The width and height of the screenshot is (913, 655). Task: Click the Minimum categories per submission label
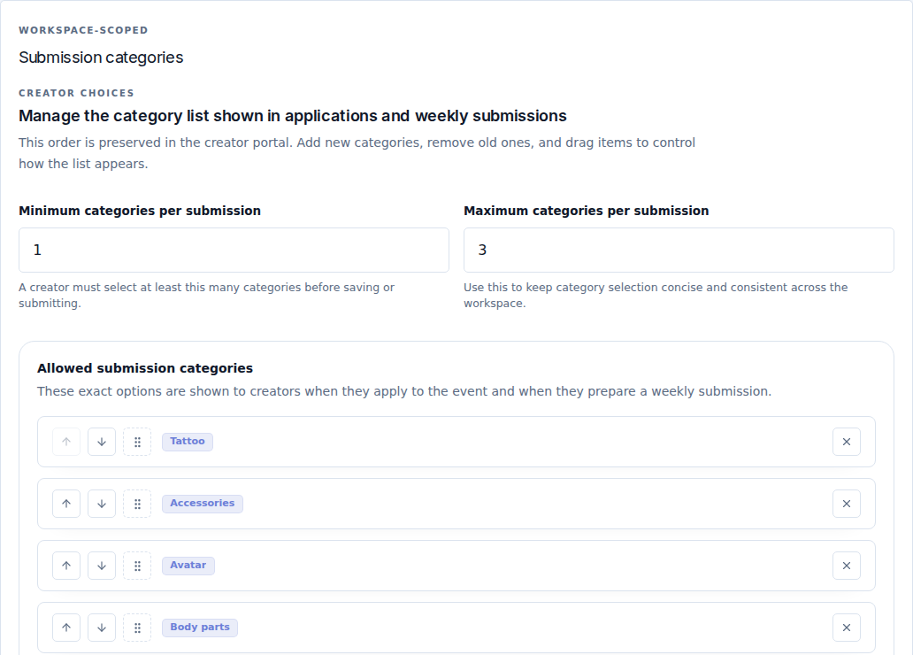tap(140, 211)
